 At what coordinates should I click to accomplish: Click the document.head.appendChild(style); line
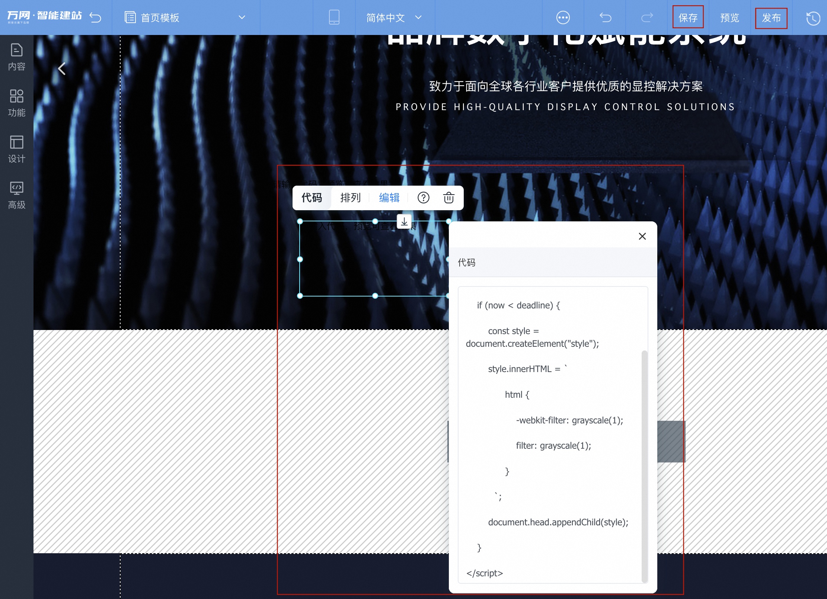click(x=558, y=522)
